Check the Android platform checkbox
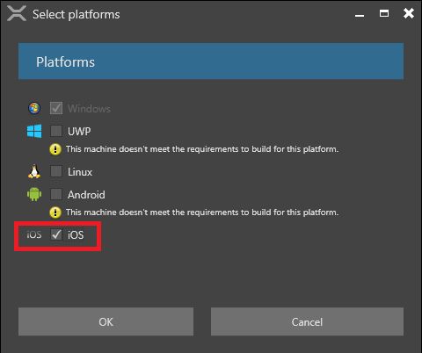The image size is (422, 353). pyautogui.click(x=56, y=194)
